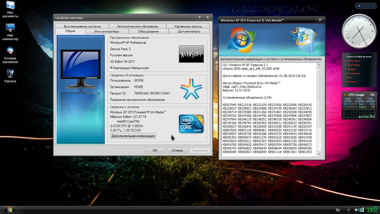Switch to Имя компьютера tab

(x=106, y=31)
